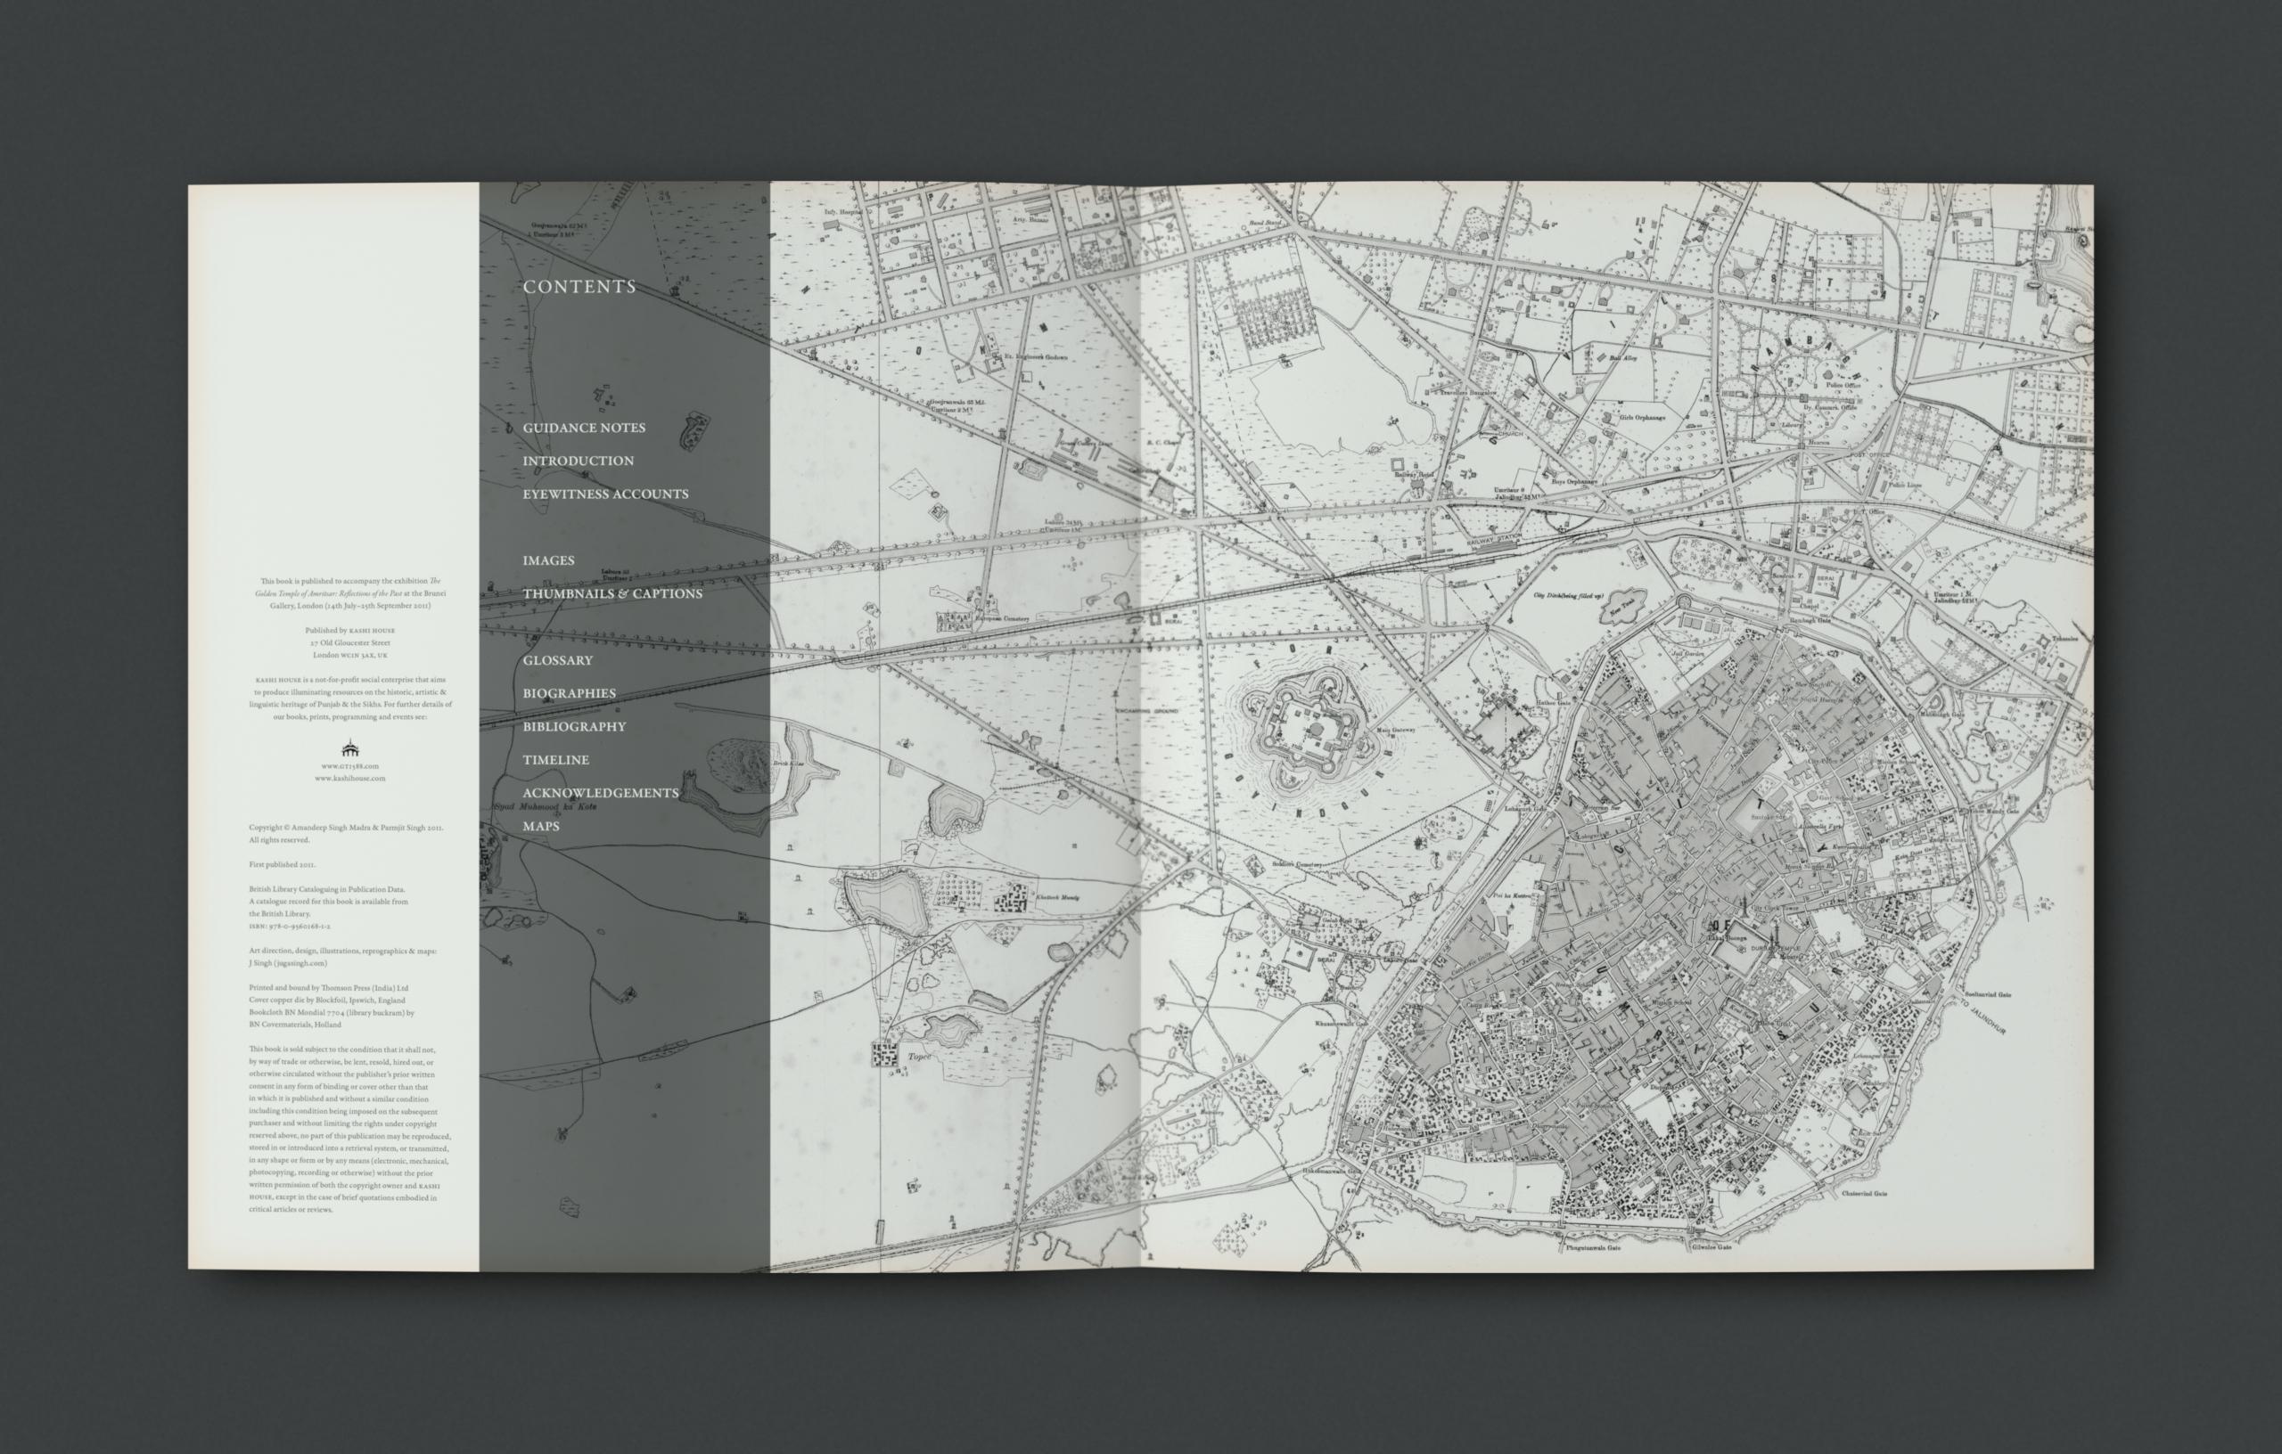The width and height of the screenshot is (2282, 1454).
Task: Click the 'This book is sold subject' paragraph
Action: [349, 1129]
